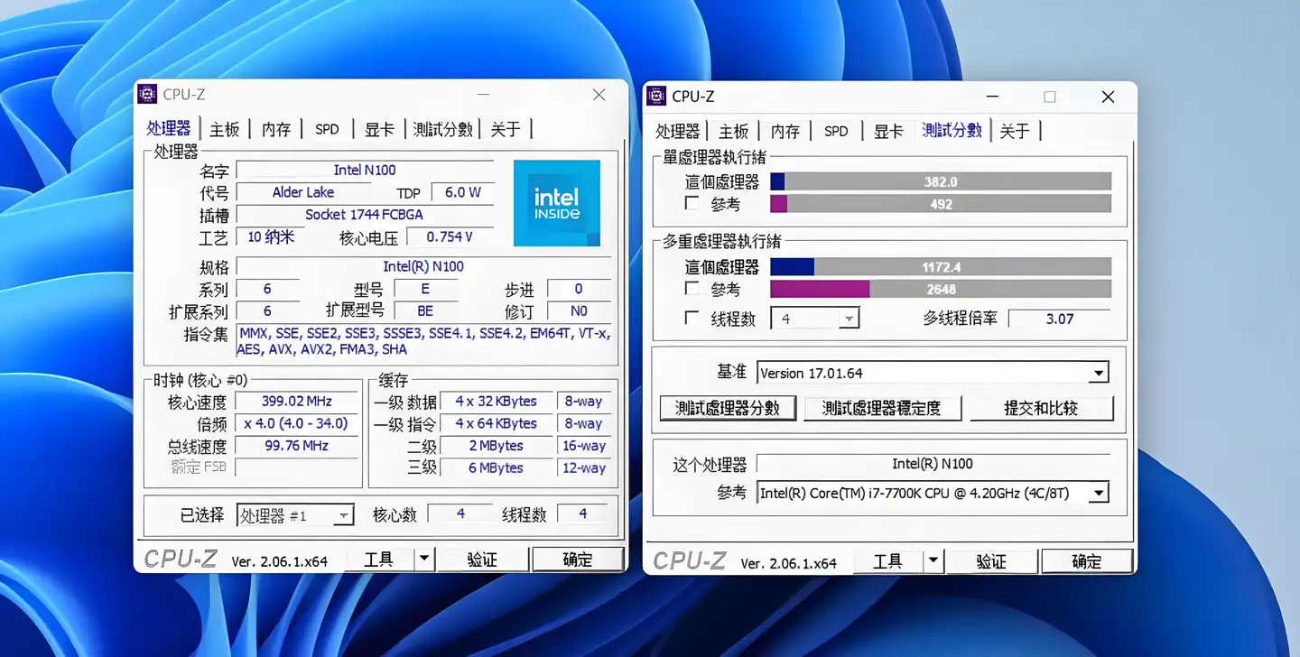The width and height of the screenshot is (1300, 657).
Task: Click 插槽 field Socket 1744 FCBGA
Action: [x=365, y=215]
